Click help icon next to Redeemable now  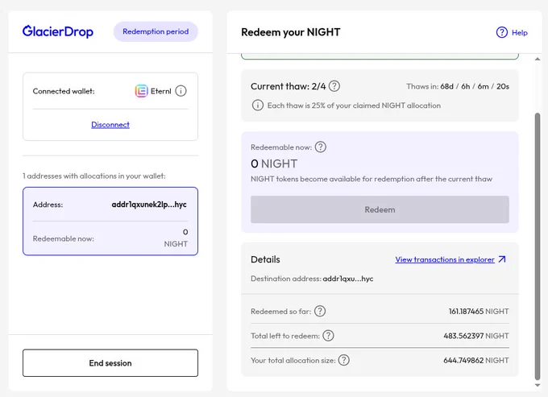pyautogui.click(x=321, y=147)
